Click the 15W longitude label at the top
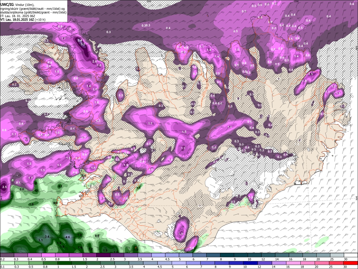Image resolution: width=358 pixels, height=269 pixels. pos(296,1)
